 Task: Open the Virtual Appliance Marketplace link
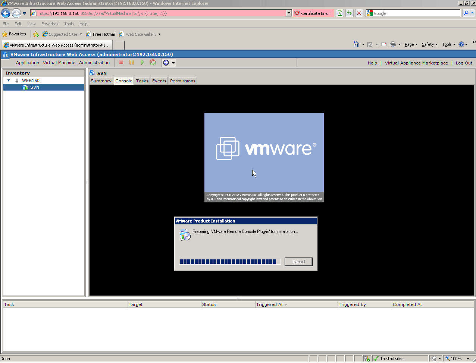point(416,63)
